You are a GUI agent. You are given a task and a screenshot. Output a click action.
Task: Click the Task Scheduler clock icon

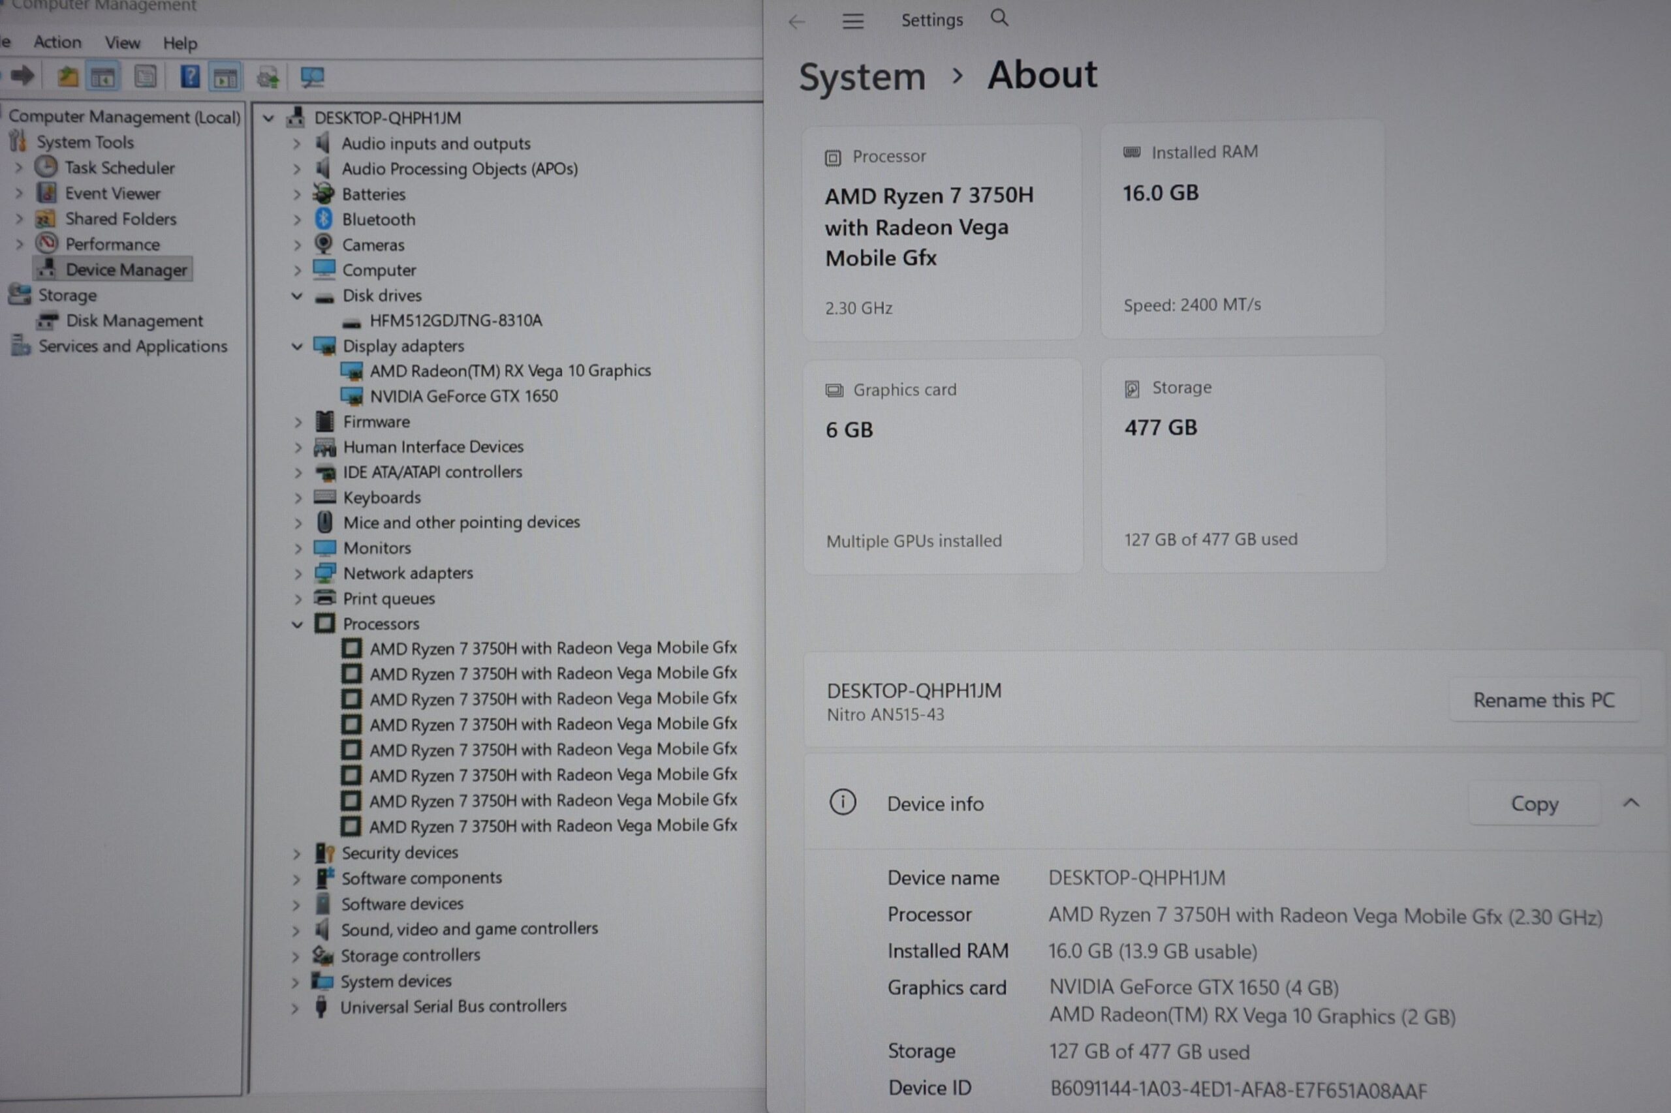click(x=46, y=168)
